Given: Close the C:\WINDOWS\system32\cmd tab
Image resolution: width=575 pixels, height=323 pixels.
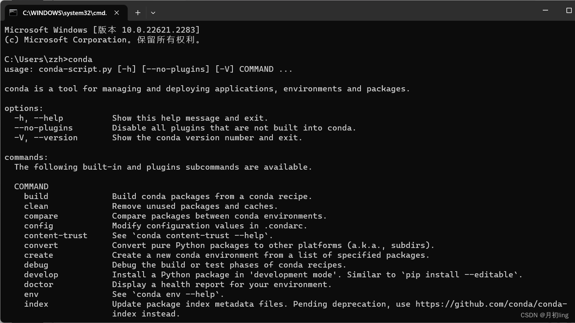Looking at the screenshot, I should click(x=117, y=13).
